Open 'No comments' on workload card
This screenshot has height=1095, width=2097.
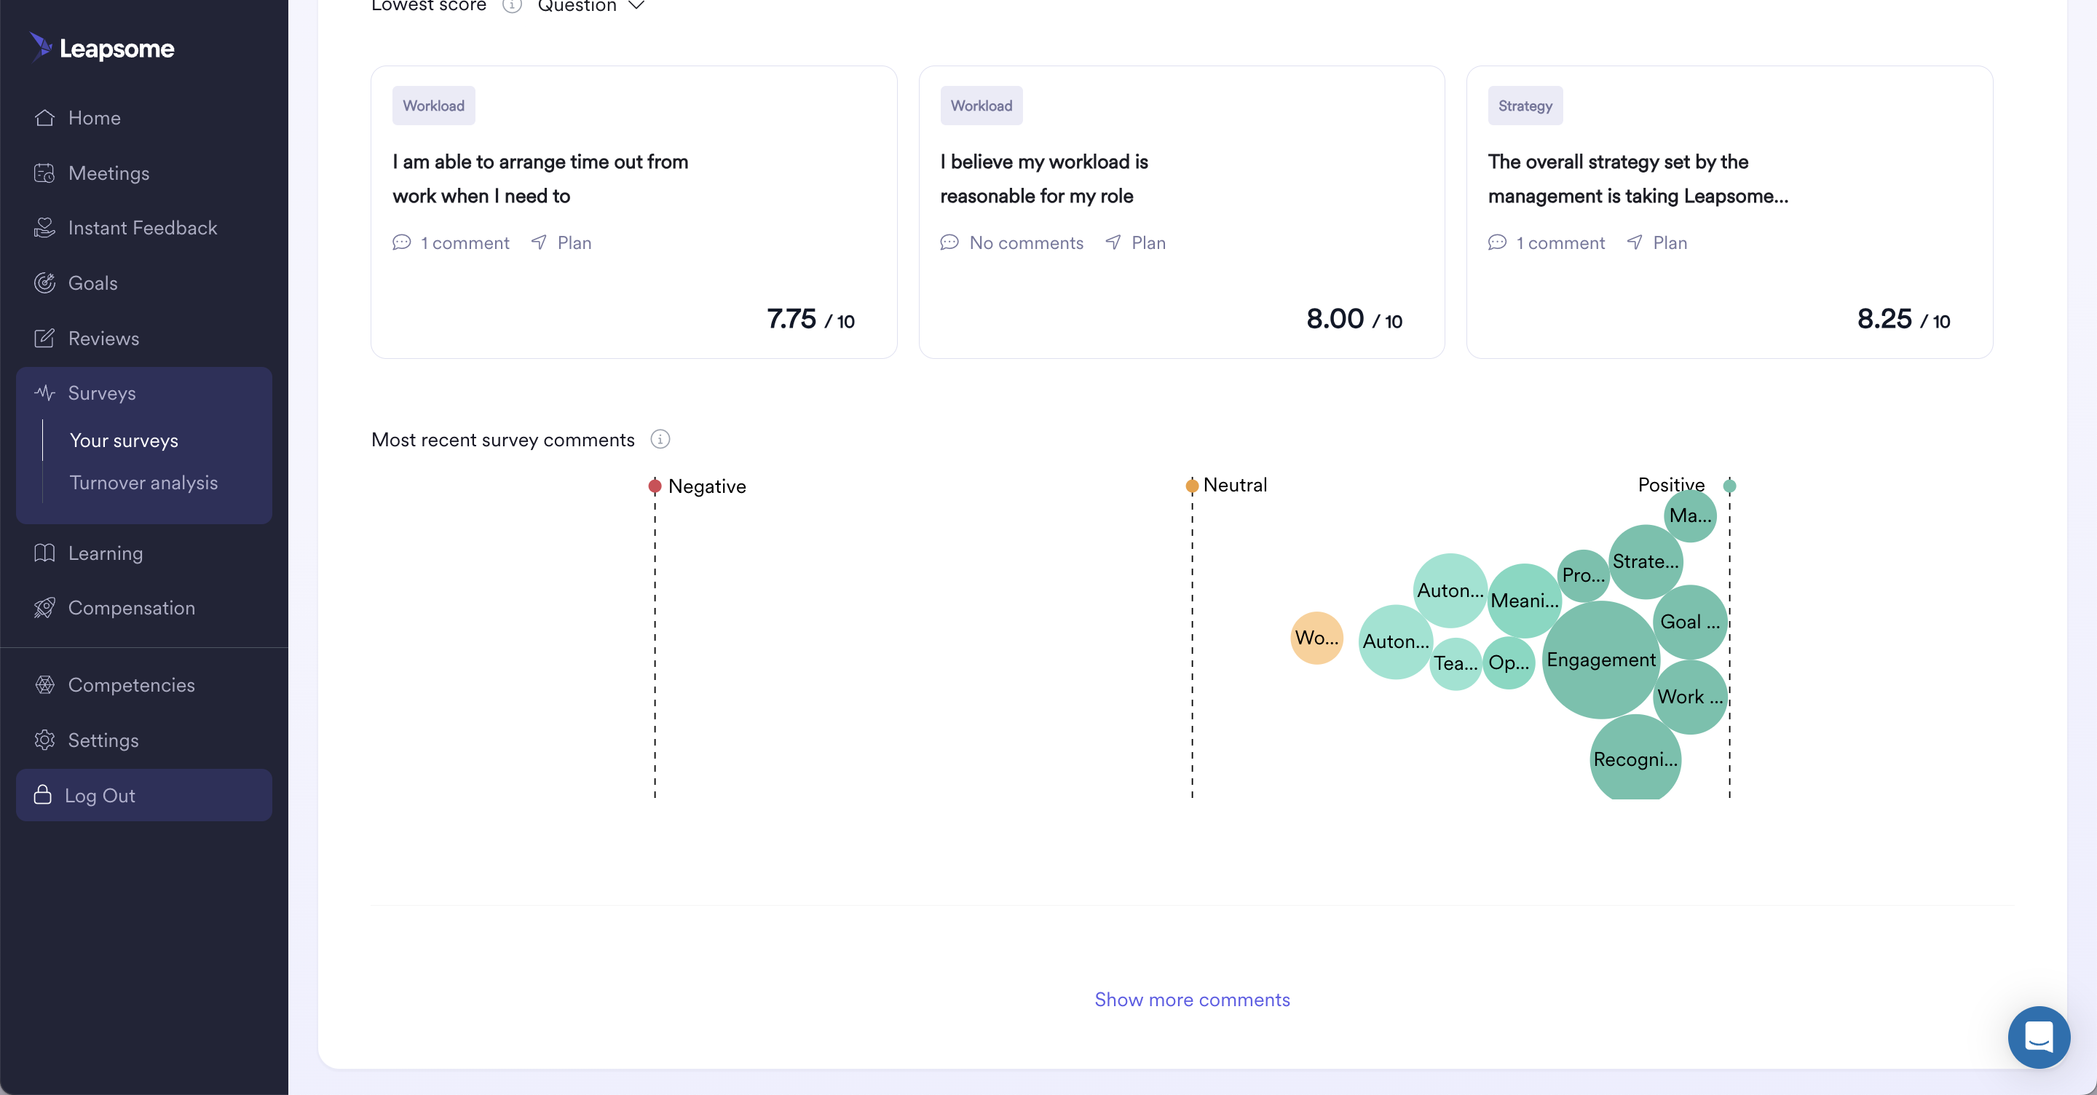[1012, 242]
